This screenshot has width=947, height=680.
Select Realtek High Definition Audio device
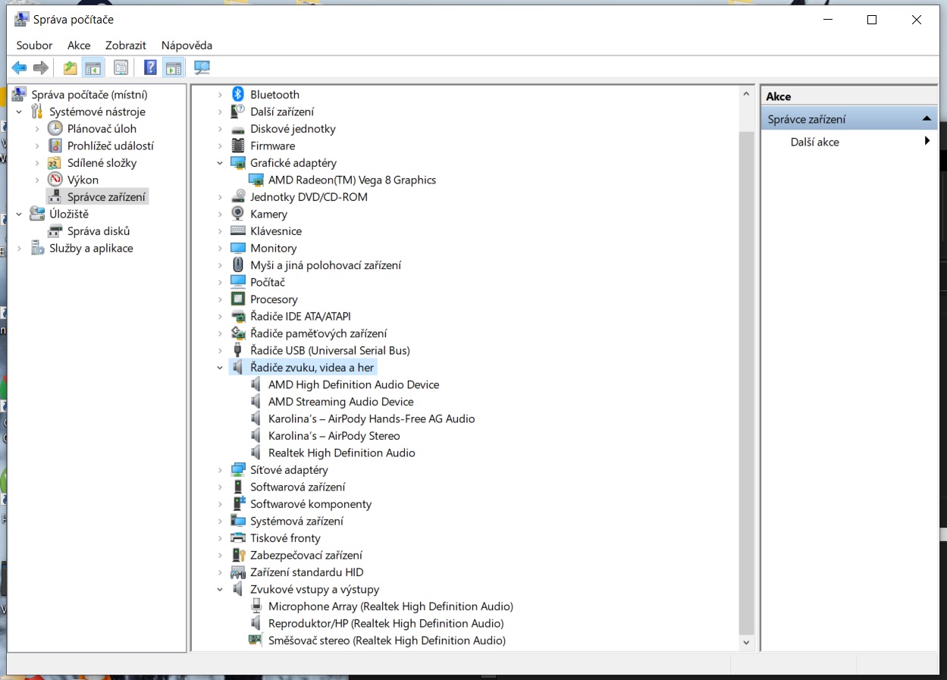(x=341, y=453)
